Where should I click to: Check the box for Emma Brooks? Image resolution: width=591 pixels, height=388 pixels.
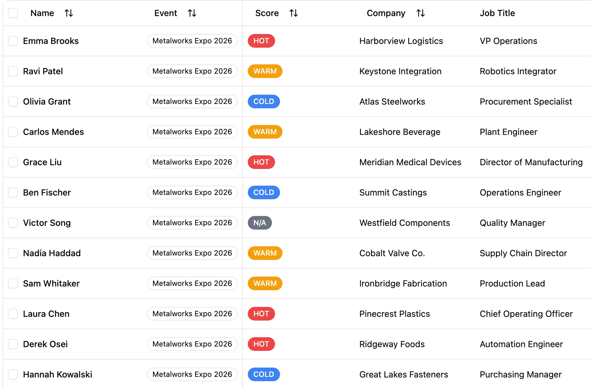coord(13,41)
